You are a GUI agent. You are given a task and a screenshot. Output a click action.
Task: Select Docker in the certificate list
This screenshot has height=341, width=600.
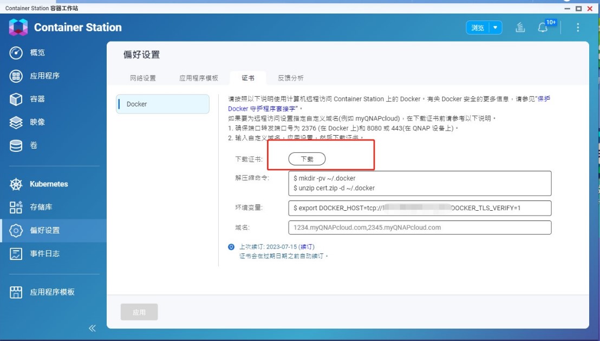163,104
